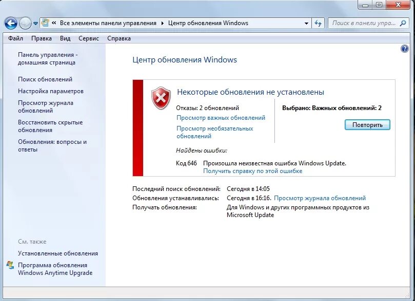Open the address bar history dropdown
415x301 pixels.
tap(306, 23)
